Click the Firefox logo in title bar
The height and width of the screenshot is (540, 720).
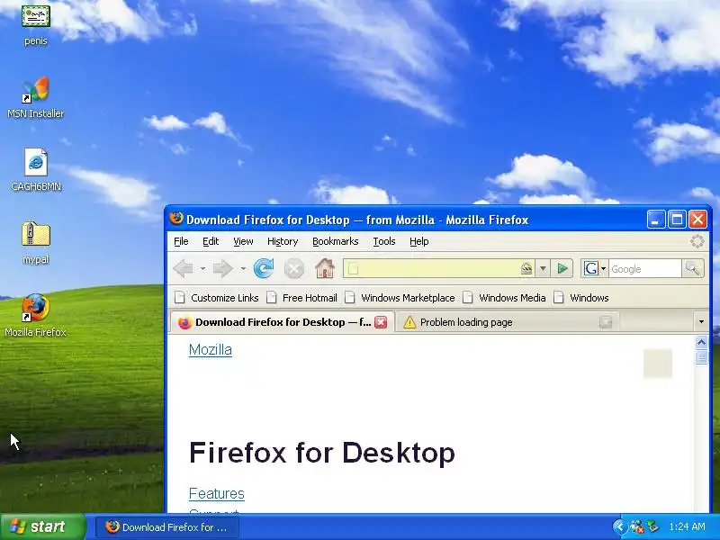pyautogui.click(x=175, y=219)
